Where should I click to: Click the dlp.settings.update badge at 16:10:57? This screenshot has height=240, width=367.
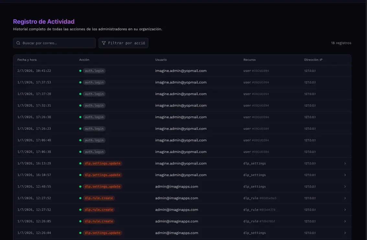[x=102, y=175]
